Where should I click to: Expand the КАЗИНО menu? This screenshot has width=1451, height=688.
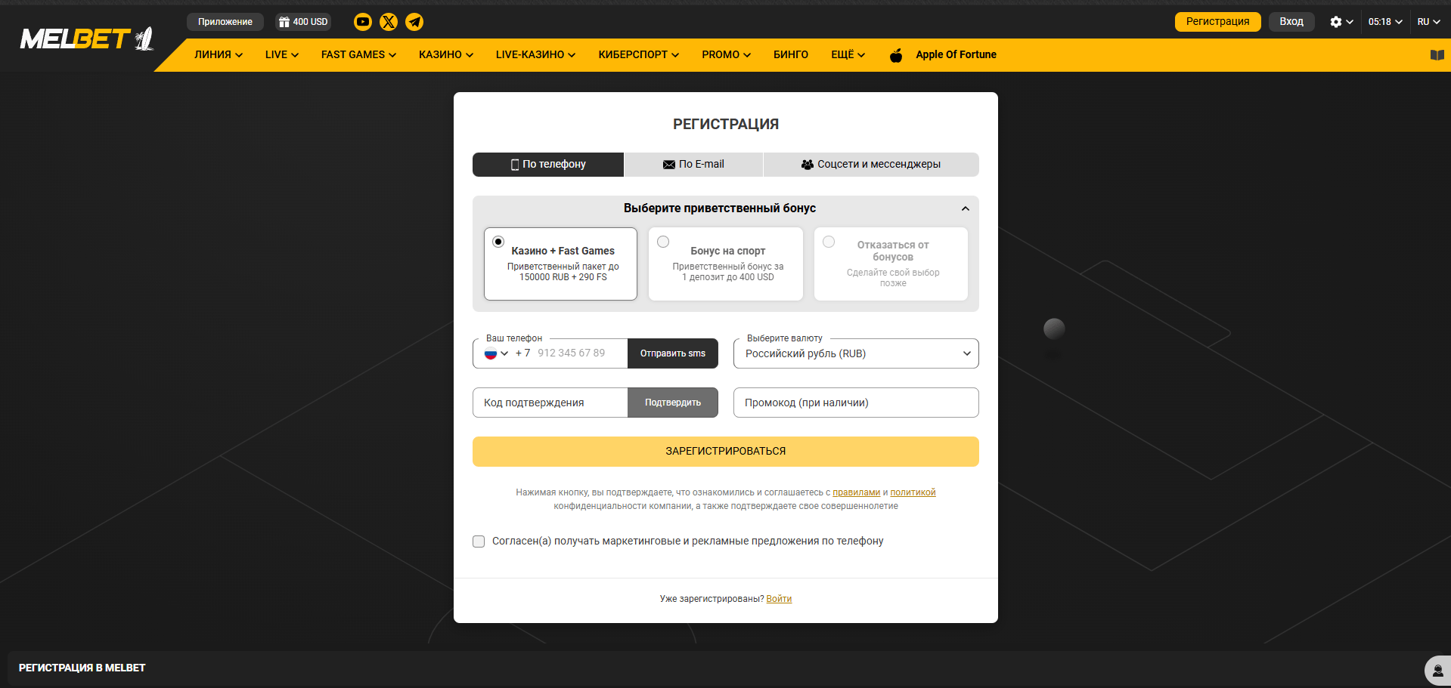(446, 55)
